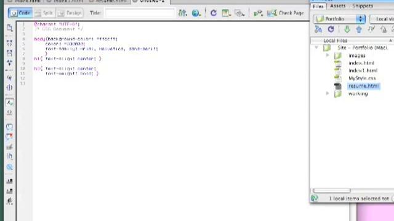The width and height of the screenshot is (394, 221).
Task: Click the Outdent Code icon
Action: pyautogui.click(x=10, y=191)
